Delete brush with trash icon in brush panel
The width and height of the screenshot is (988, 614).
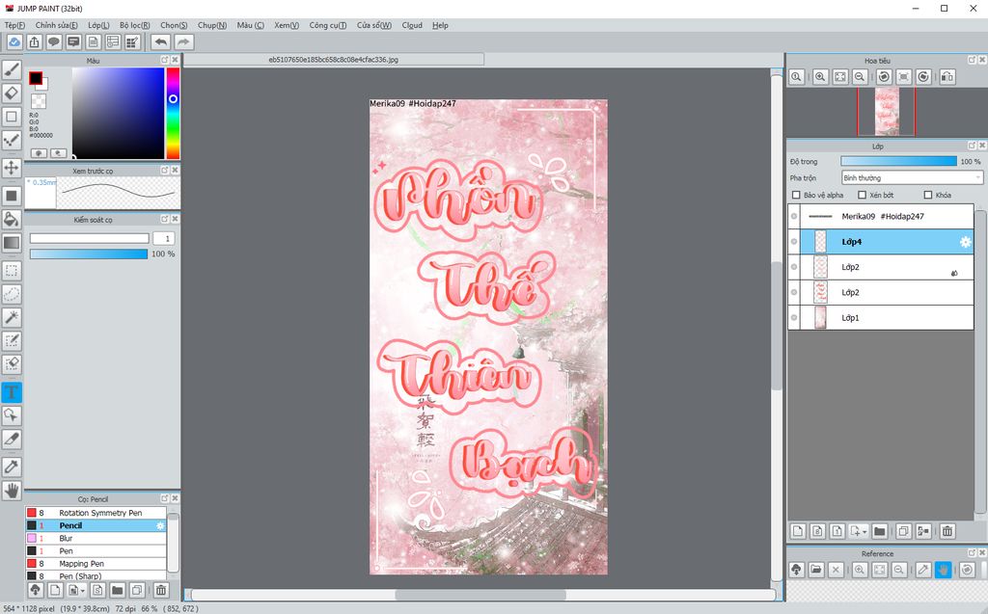tap(161, 590)
